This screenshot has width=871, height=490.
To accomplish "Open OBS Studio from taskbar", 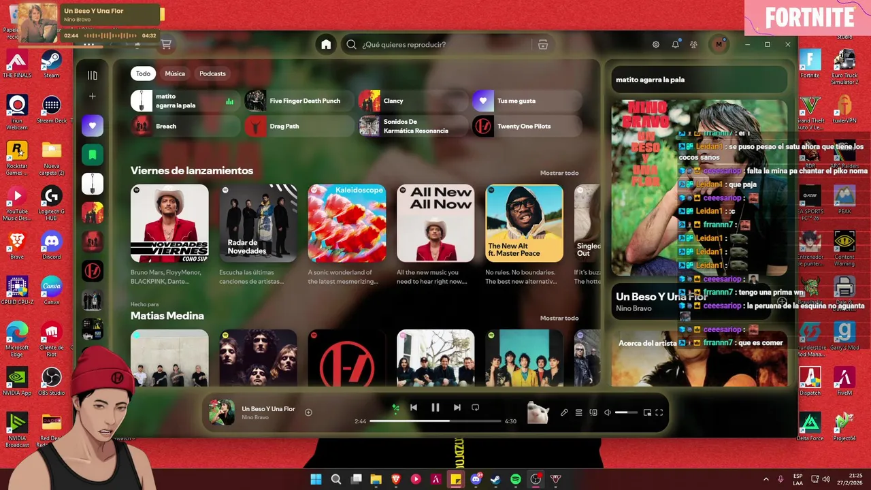I will click(536, 479).
